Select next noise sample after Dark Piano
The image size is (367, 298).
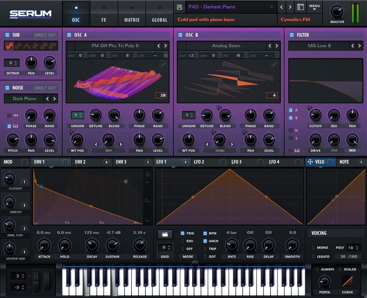[54, 99]
